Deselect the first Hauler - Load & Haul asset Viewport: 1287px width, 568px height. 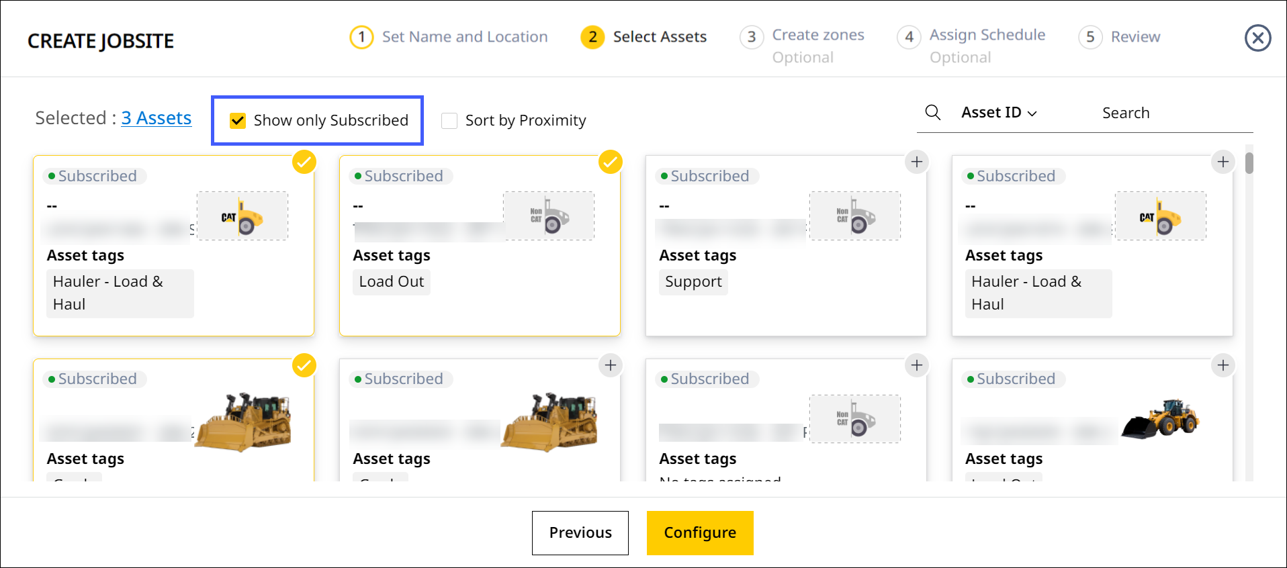[304, 162]
